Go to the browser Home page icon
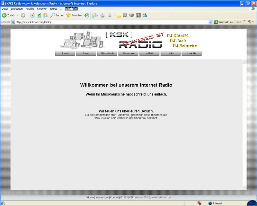Viewport: 257px width, 206px height. [x=45, y=15]
